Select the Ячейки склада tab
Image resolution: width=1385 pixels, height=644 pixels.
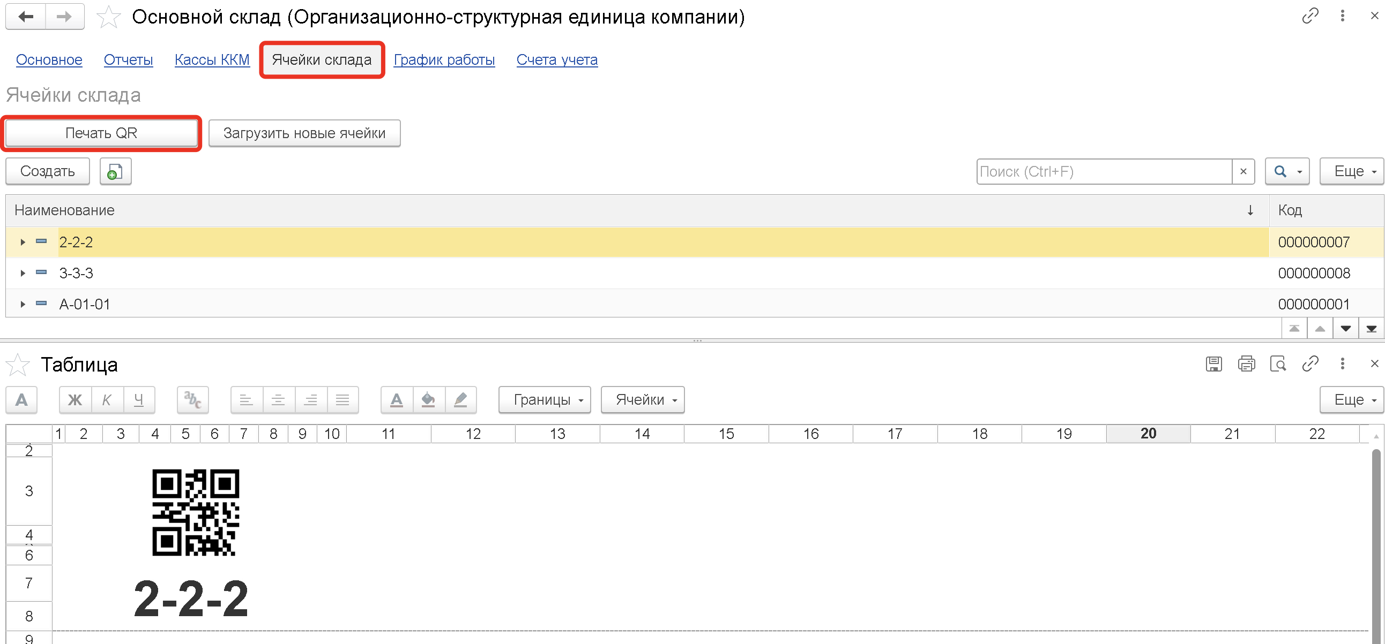[322, 59]
